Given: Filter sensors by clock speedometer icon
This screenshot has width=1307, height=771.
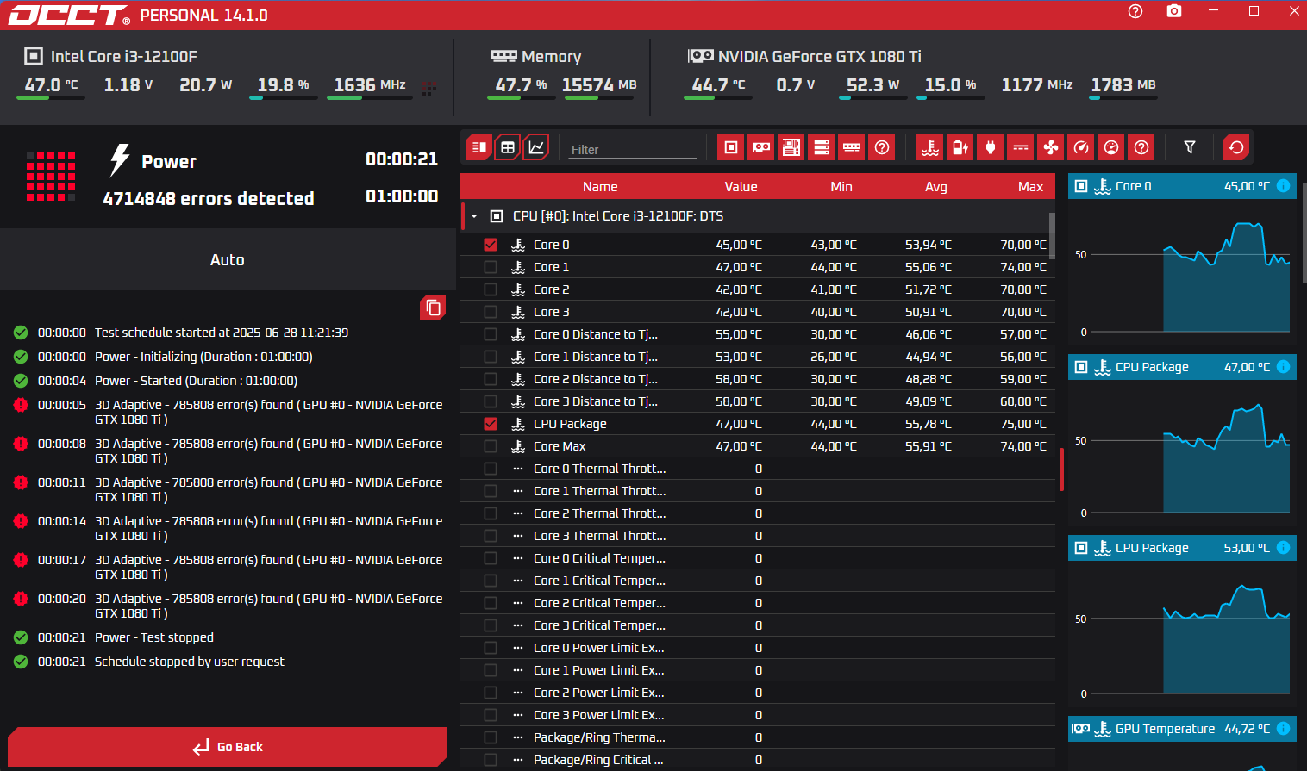Looking at the screenshot, I should click(x=1081, y=147).
